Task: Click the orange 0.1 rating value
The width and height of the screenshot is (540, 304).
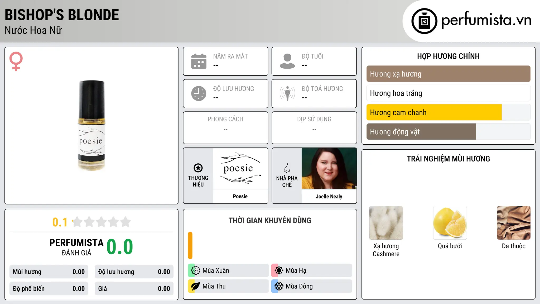Action: 60,222
